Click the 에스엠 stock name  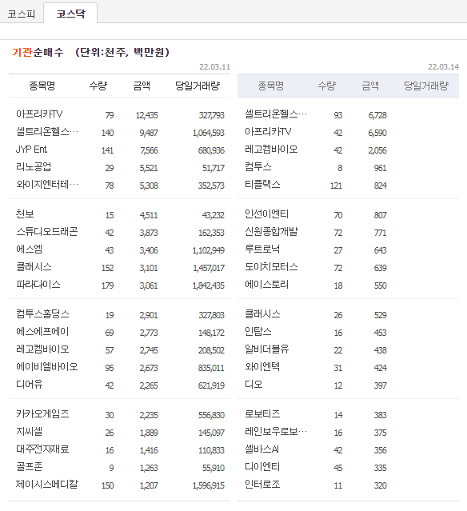pyautogui.click(x=29, y=250)
